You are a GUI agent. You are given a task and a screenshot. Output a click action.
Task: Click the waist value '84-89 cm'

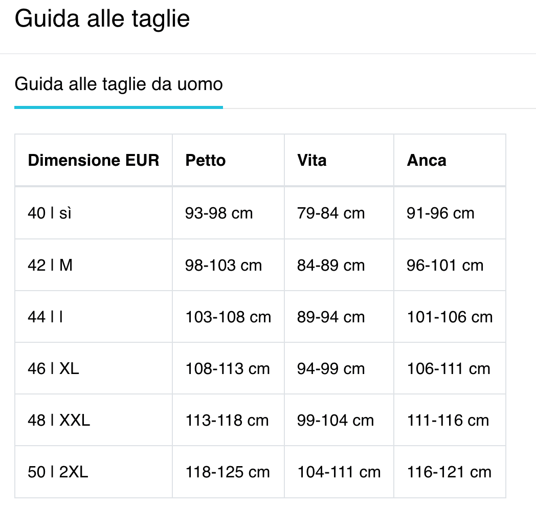(331, 265)
